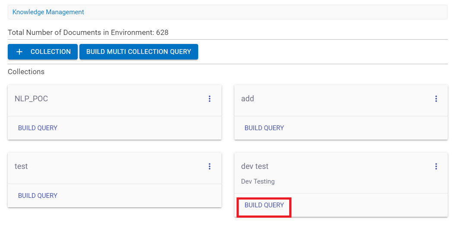The height and width of the screenshot is (228, 452).
Task: Click the empty area of the breadcrumb bar
Action: (259, 12)
